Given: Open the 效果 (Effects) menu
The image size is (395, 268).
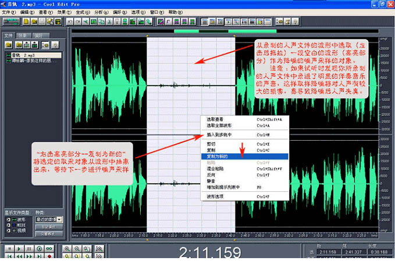Looking at the screenshot, I should point(64,12).
